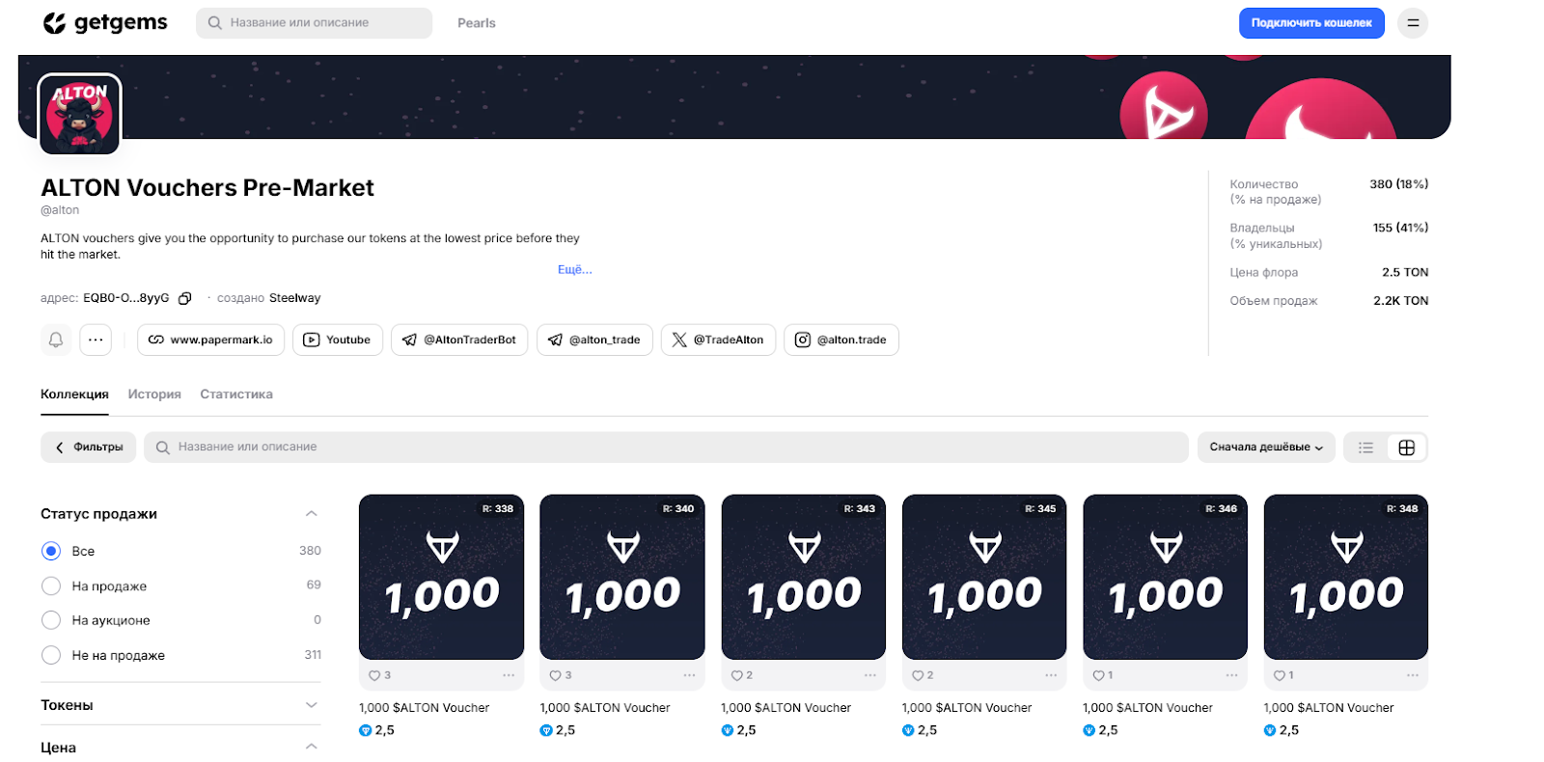Image resolution: width=1544 pixels, height=762 pixels.
Task: Open options menu for R: 340 voucher
Action: pos(689,675)
